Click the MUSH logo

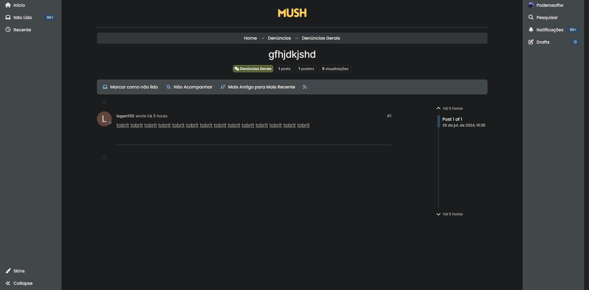292,13
